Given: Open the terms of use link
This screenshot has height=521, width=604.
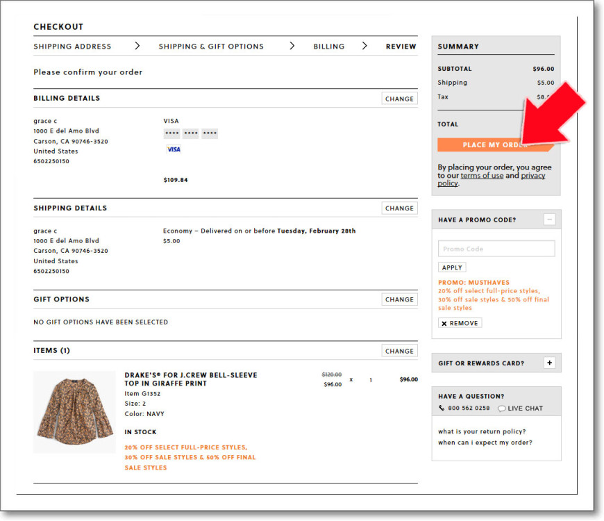Looking at the screenshot, I should (x=482, y=176).
